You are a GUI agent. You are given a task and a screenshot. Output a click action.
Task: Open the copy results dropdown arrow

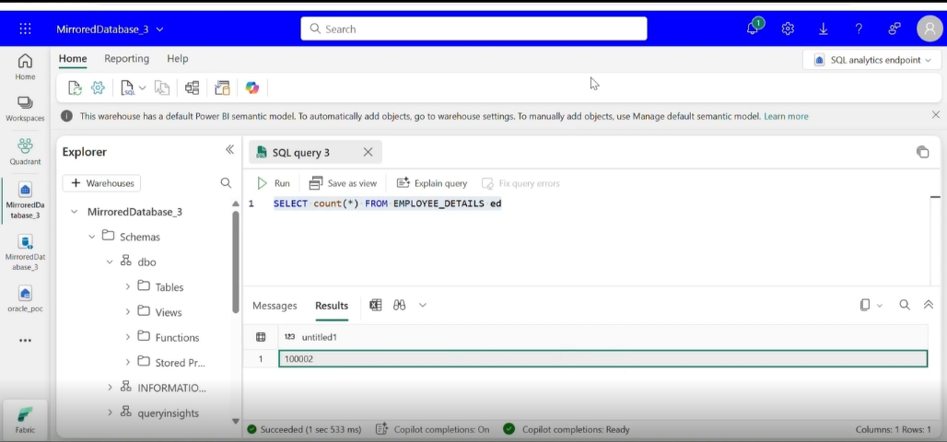coord(880,306)
